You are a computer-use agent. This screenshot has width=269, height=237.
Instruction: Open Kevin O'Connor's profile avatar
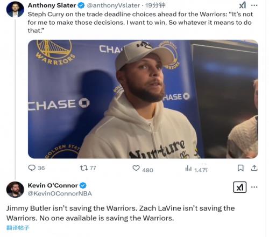pos(15,190)
